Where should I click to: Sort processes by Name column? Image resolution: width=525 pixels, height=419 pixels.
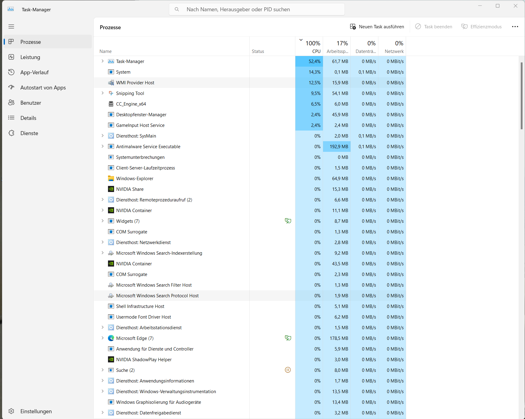(172, 46)
